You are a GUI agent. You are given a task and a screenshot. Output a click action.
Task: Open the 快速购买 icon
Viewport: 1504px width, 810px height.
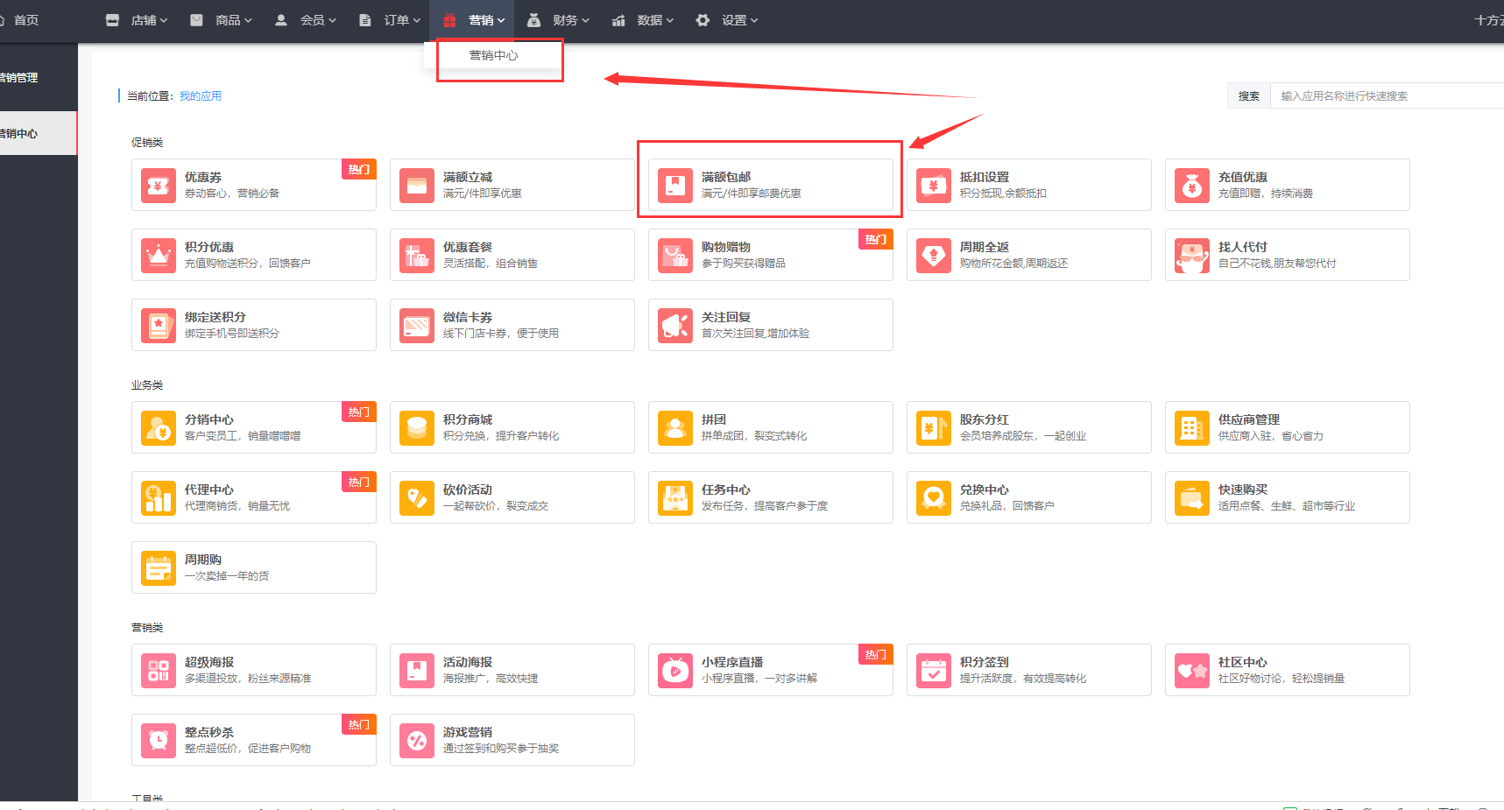click(x=1192, y=497)
